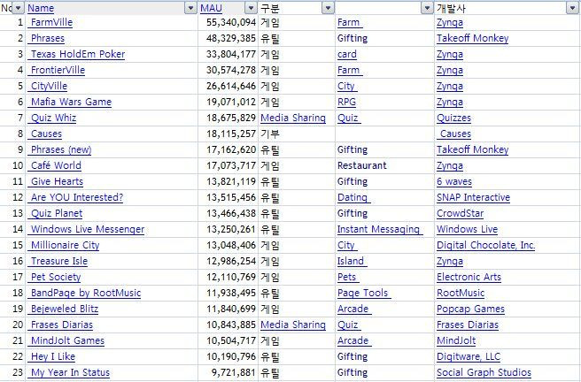
Task: Open the Social Graph Studios link
Action: 484,372
